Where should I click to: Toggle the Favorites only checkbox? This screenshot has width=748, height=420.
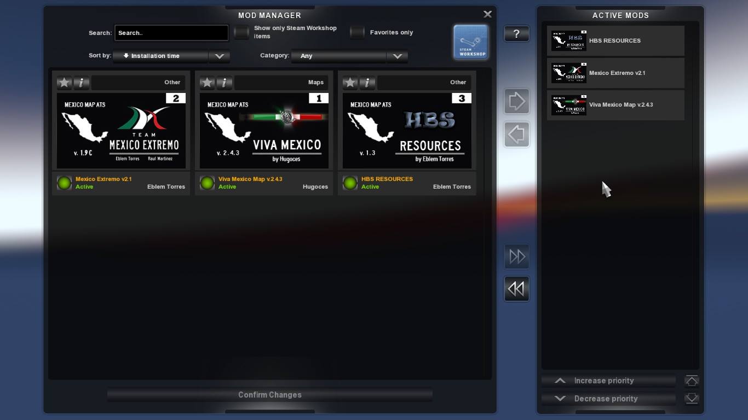(x=358, y=32)
